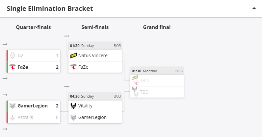Collapse the Single Elimination Bracket section
Viewport: 262px width, 137px height.
(254, 8)
